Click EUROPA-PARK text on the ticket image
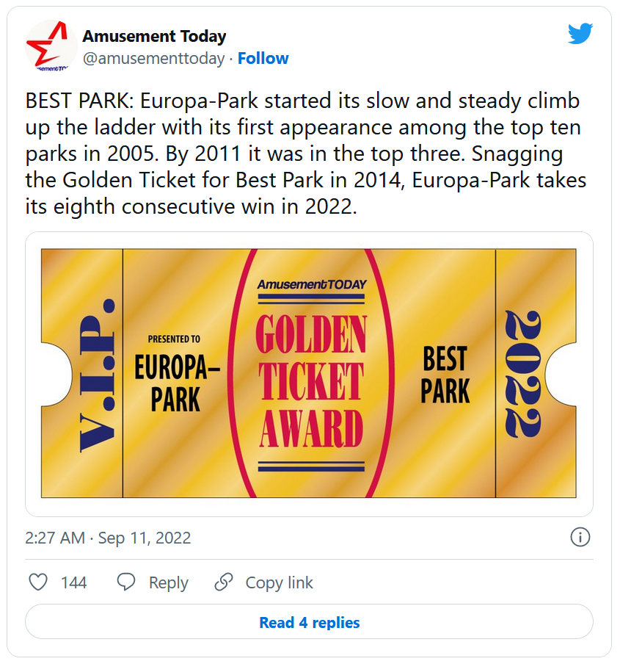The width and height of the screenshot is (620, 664). point(176,383)
